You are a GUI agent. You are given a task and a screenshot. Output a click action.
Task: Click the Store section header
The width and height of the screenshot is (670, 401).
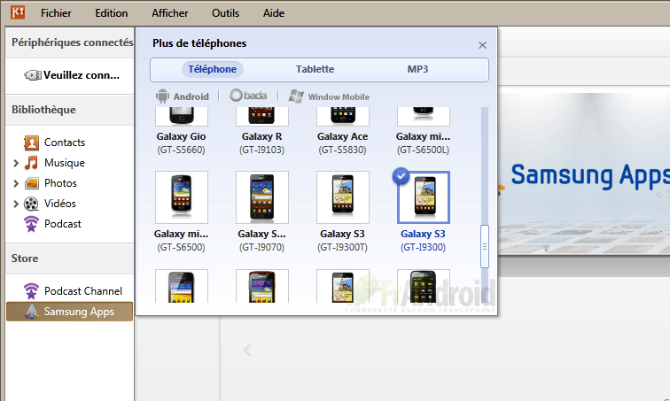pyautogui.click(x=25, y=258)
